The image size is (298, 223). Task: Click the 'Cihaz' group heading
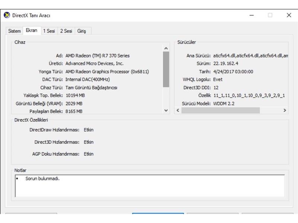click(x=20, y=42)
